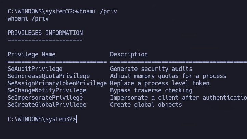Click 'Adjust memory quotas for a process' text
Image resolution: width=247 pixels, height=139 pixels.
[x=168, y=76]
